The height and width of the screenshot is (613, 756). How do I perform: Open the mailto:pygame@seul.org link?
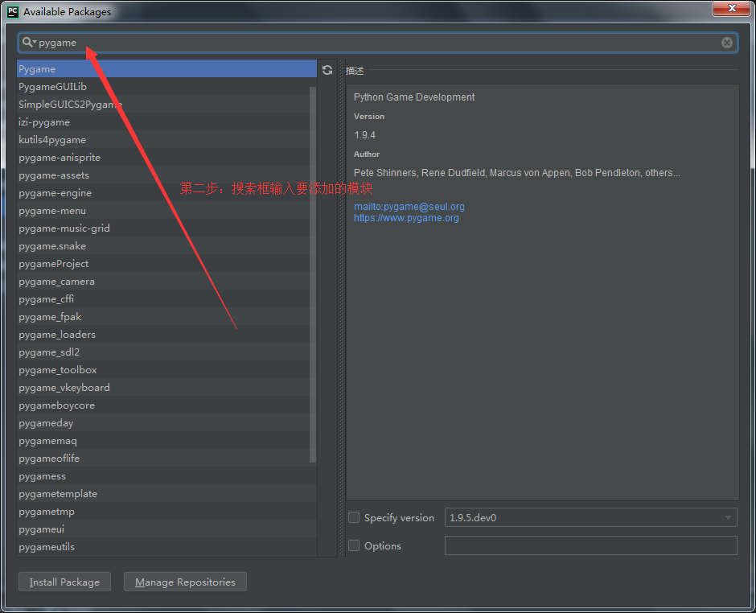pyautogui.click(x=409, y=207)
